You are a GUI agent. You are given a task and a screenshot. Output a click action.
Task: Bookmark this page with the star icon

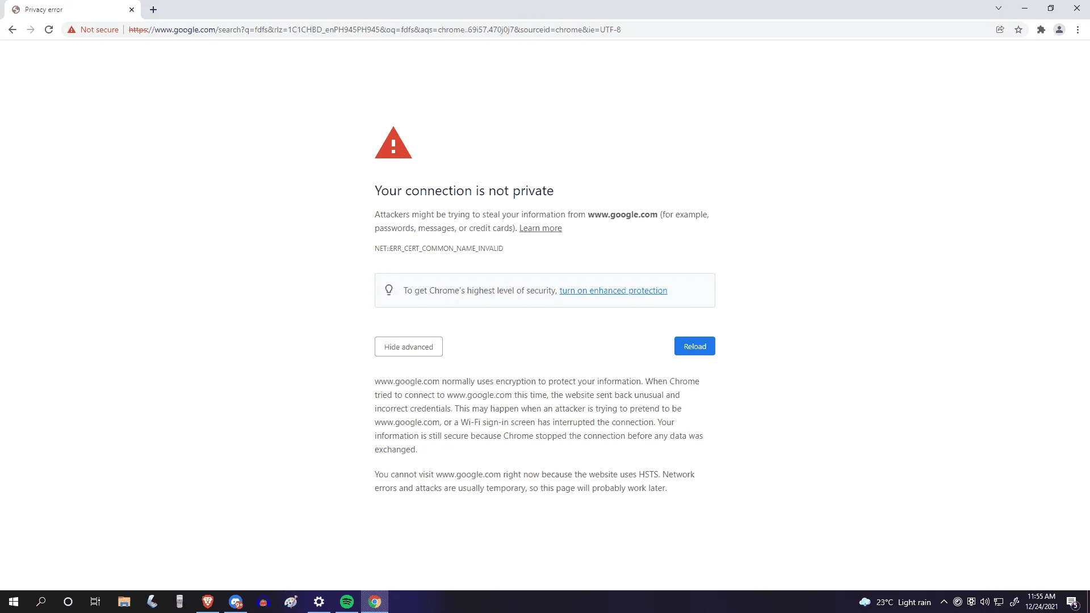click(1018, 30)
